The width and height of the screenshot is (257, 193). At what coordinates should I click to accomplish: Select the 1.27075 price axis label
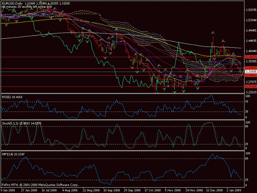251,81
